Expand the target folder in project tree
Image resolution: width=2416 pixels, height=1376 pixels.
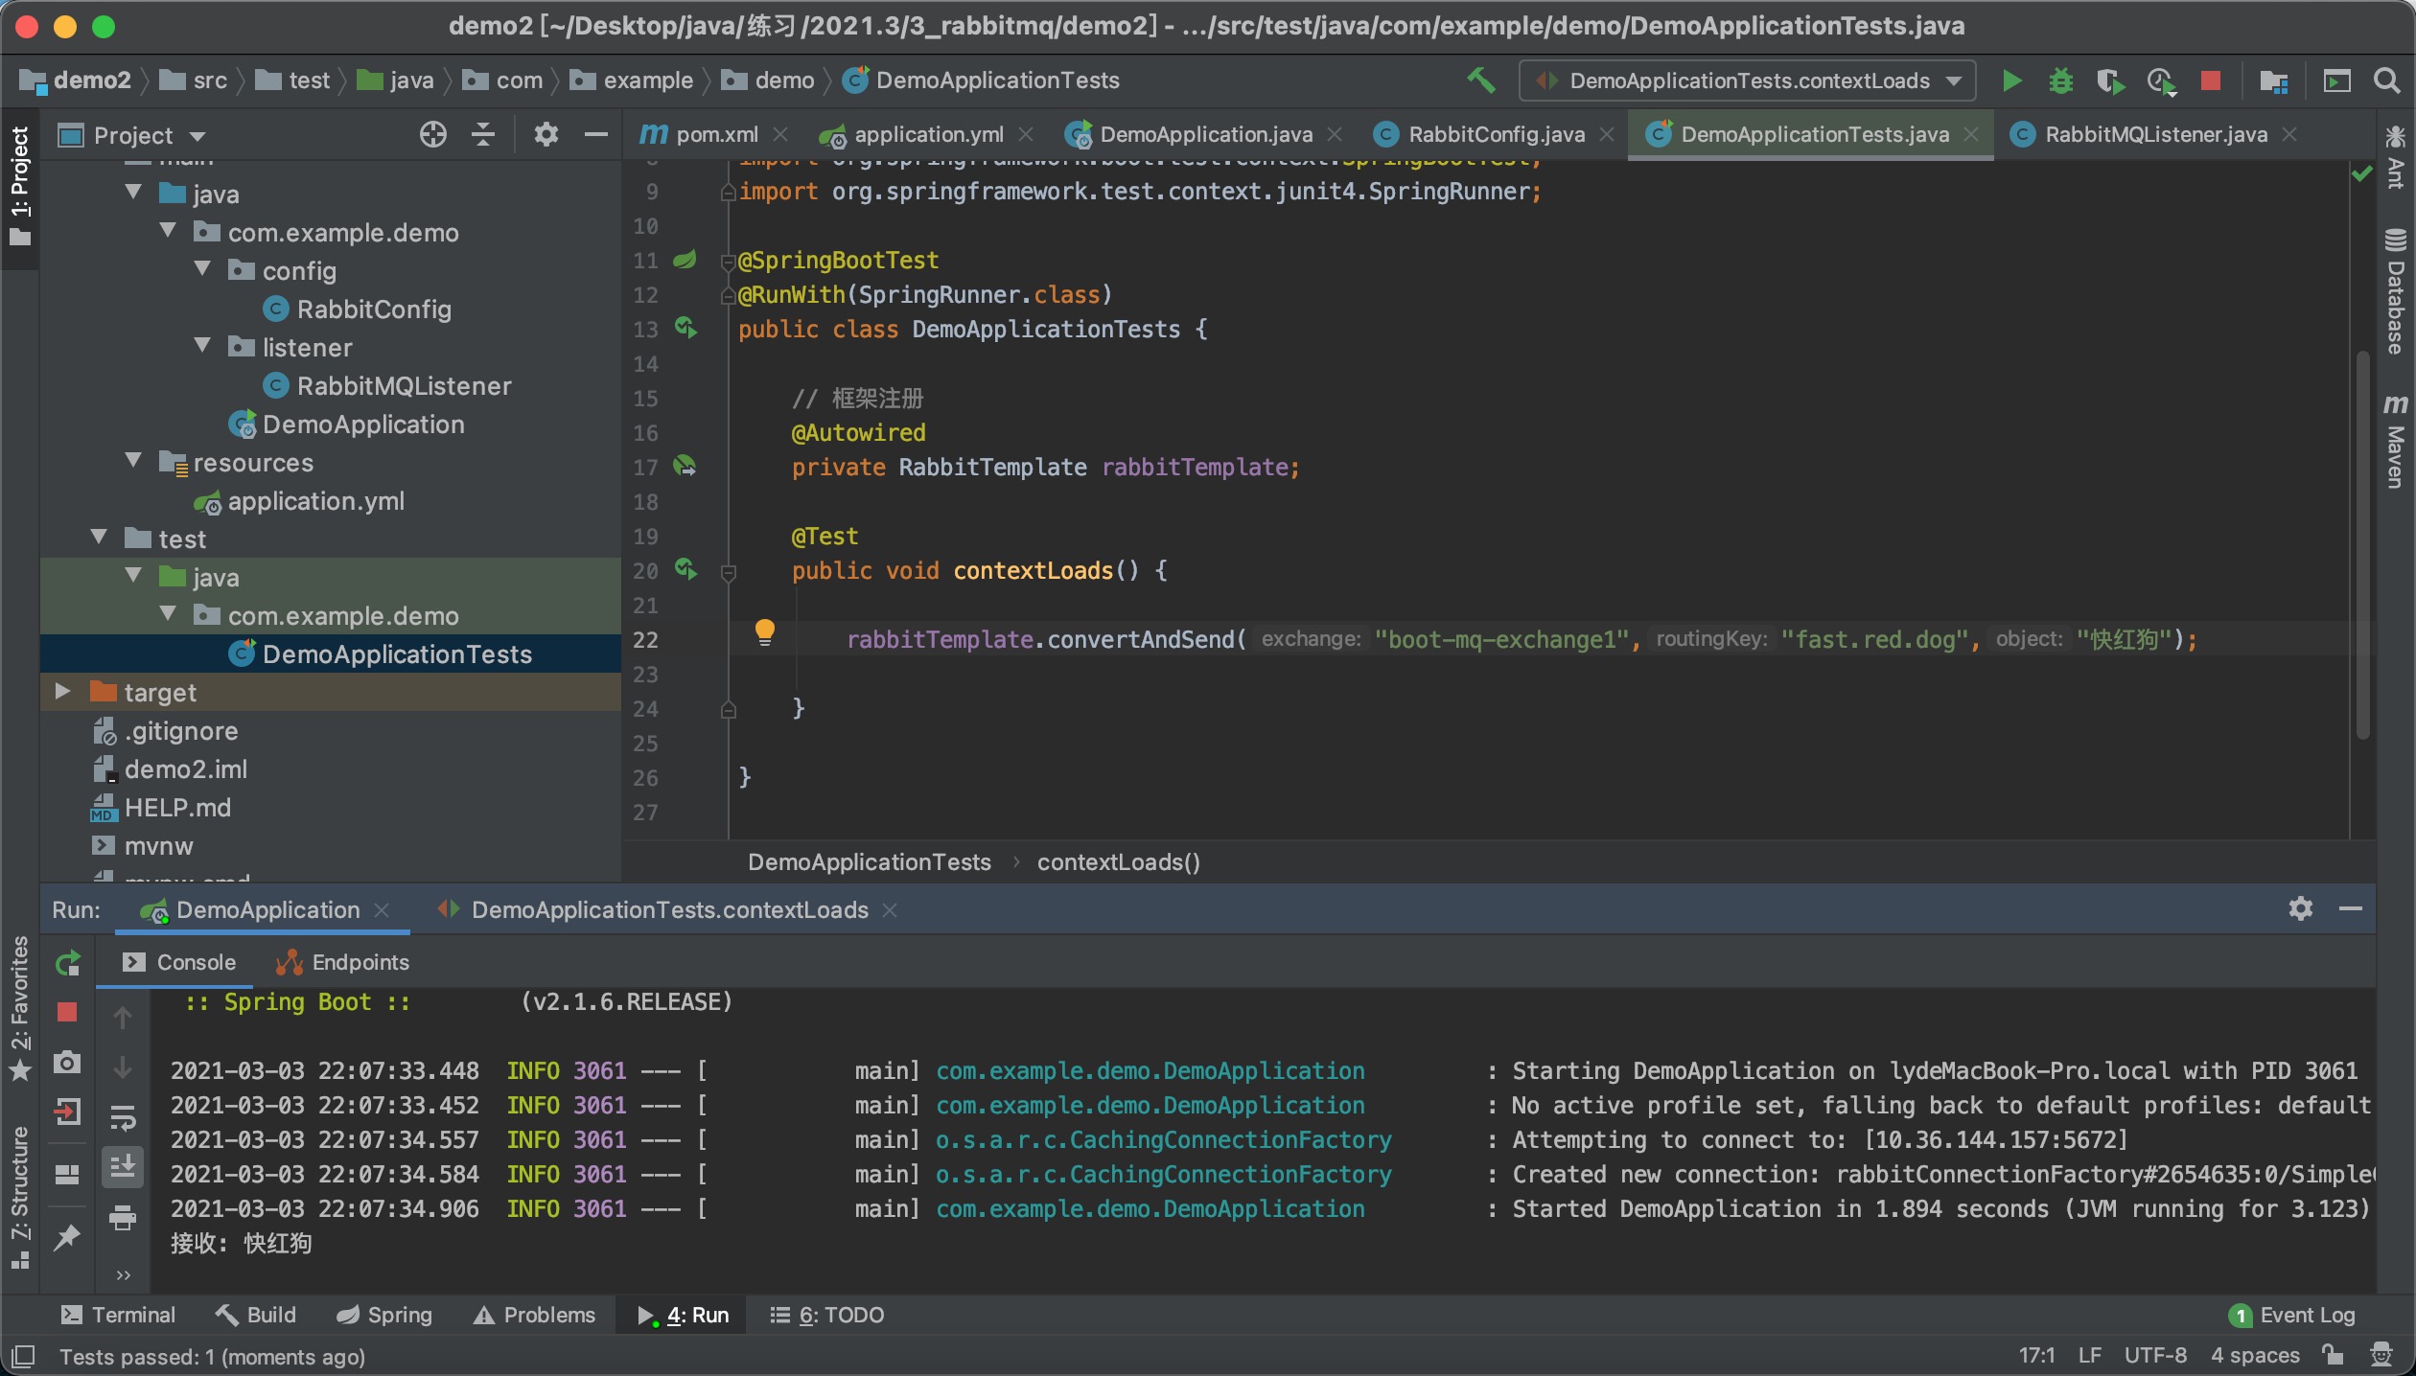[63, 692]
